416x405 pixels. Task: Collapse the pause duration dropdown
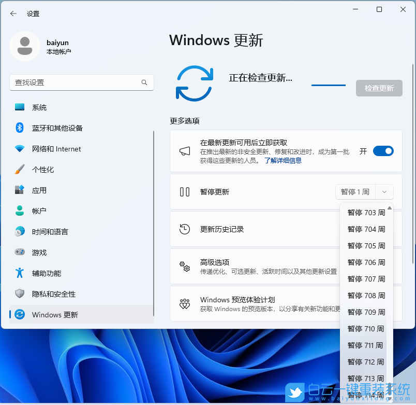pyautogui.click(x=384, y=191)
